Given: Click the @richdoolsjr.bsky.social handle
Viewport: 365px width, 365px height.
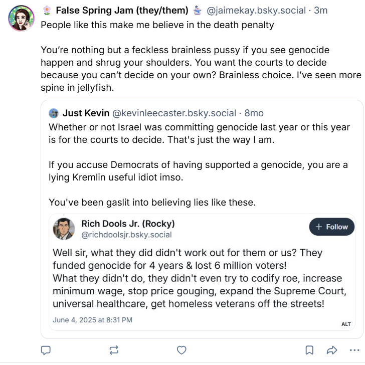Looking at the screenshot, I should point(126,235).
